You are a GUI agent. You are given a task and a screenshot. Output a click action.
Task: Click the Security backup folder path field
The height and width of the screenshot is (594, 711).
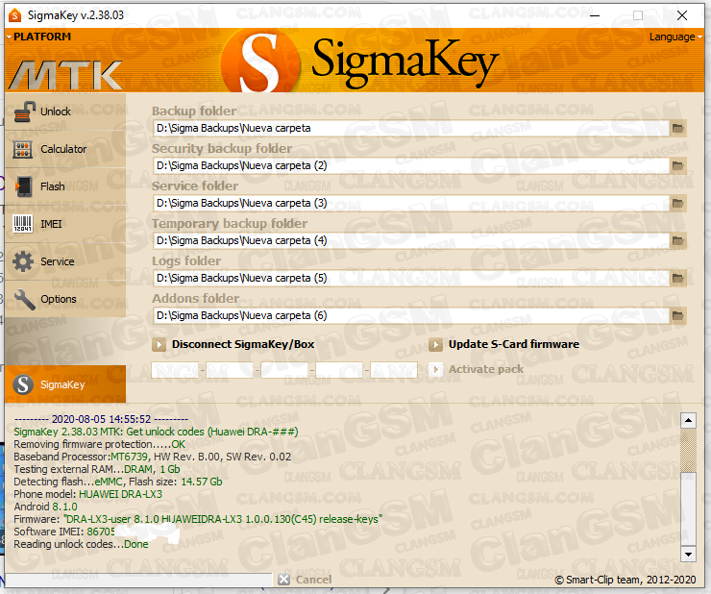[x=411, y=166]
